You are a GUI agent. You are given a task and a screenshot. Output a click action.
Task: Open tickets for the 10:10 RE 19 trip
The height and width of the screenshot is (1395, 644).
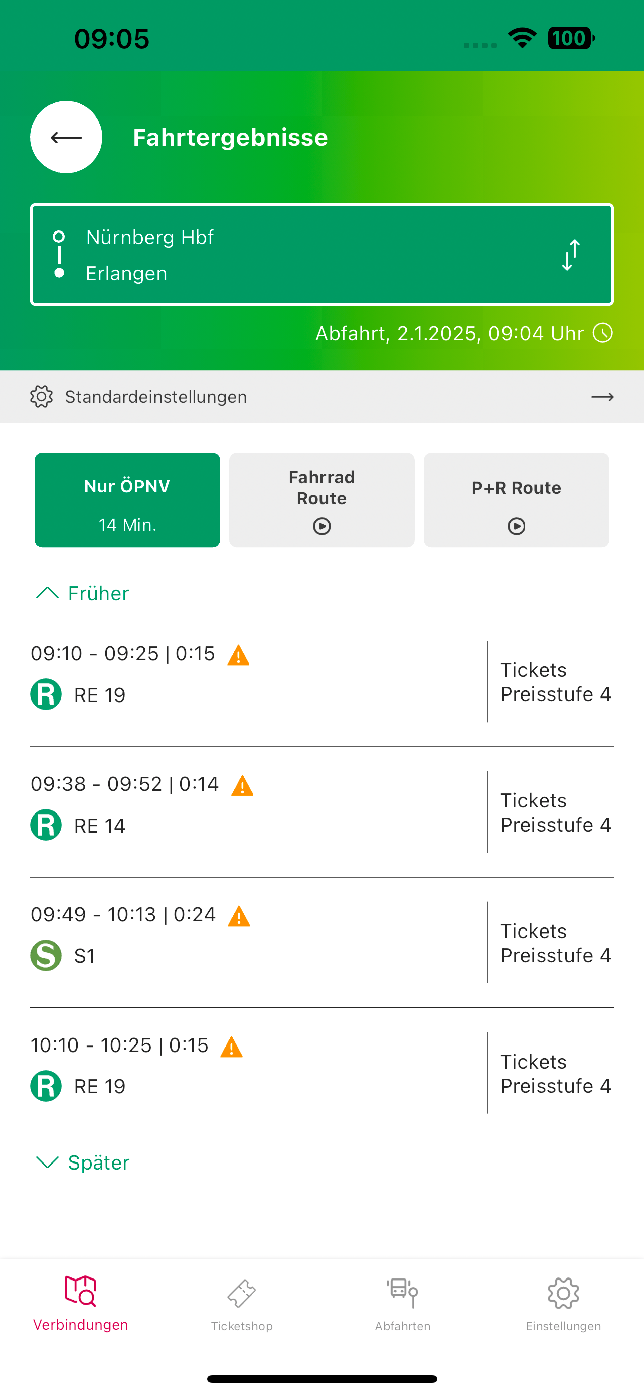coord(555,1073)
